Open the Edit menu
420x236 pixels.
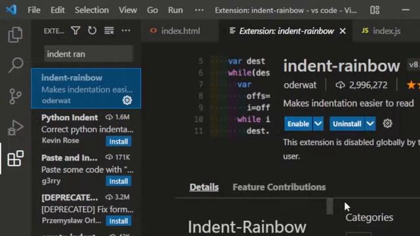58,10
